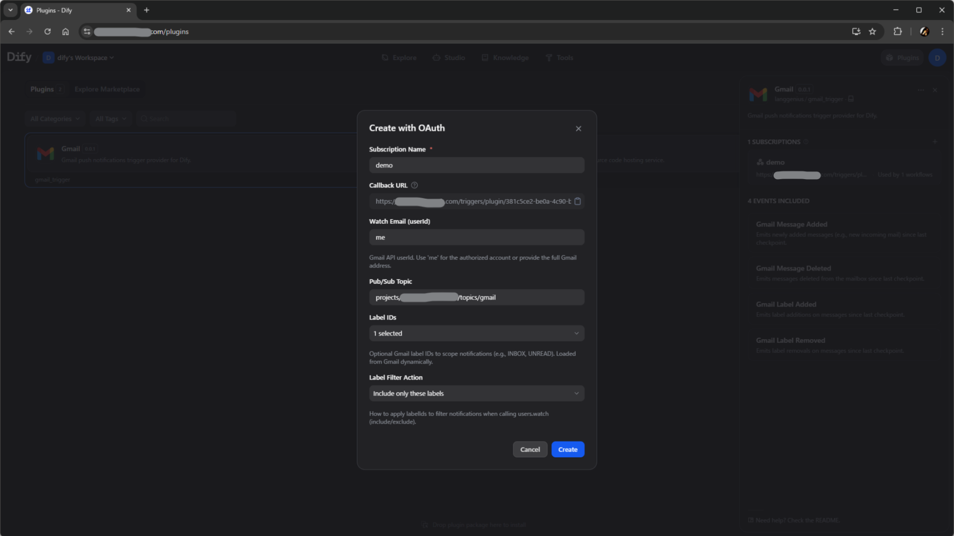Open the Knowledge section icon in the navbar
This screenshot has width=954, height=536.
tap(484, 57)
